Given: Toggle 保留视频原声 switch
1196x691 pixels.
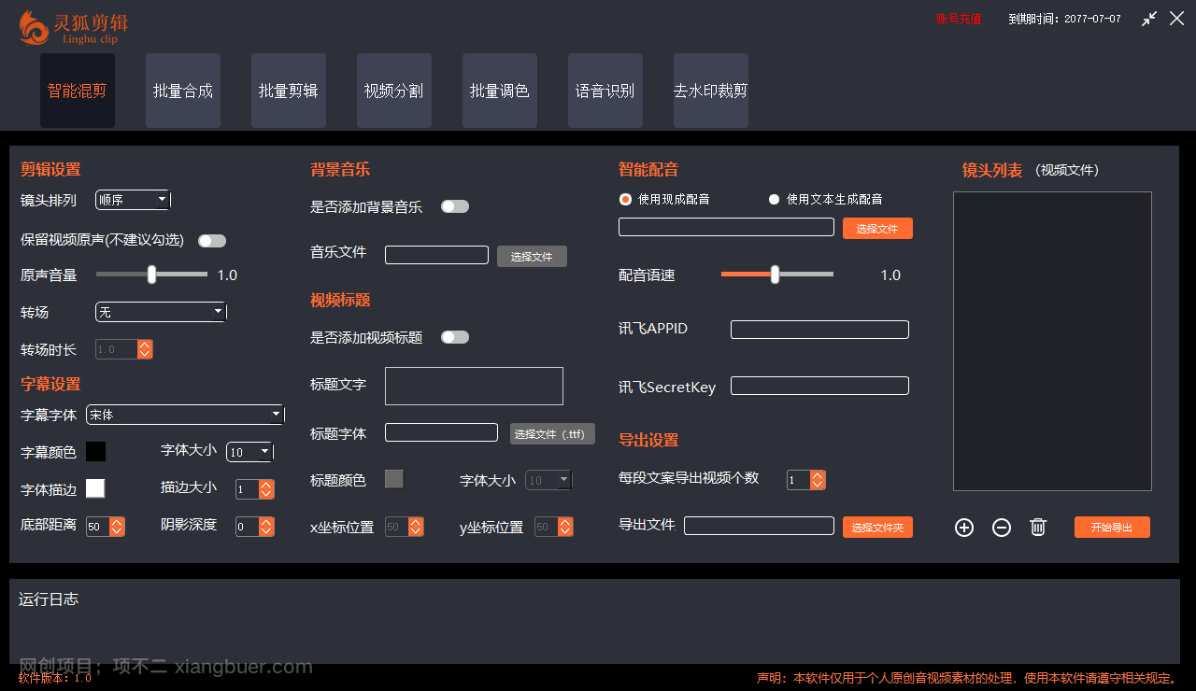Looking at the screenshot, I should coord(212,241).
